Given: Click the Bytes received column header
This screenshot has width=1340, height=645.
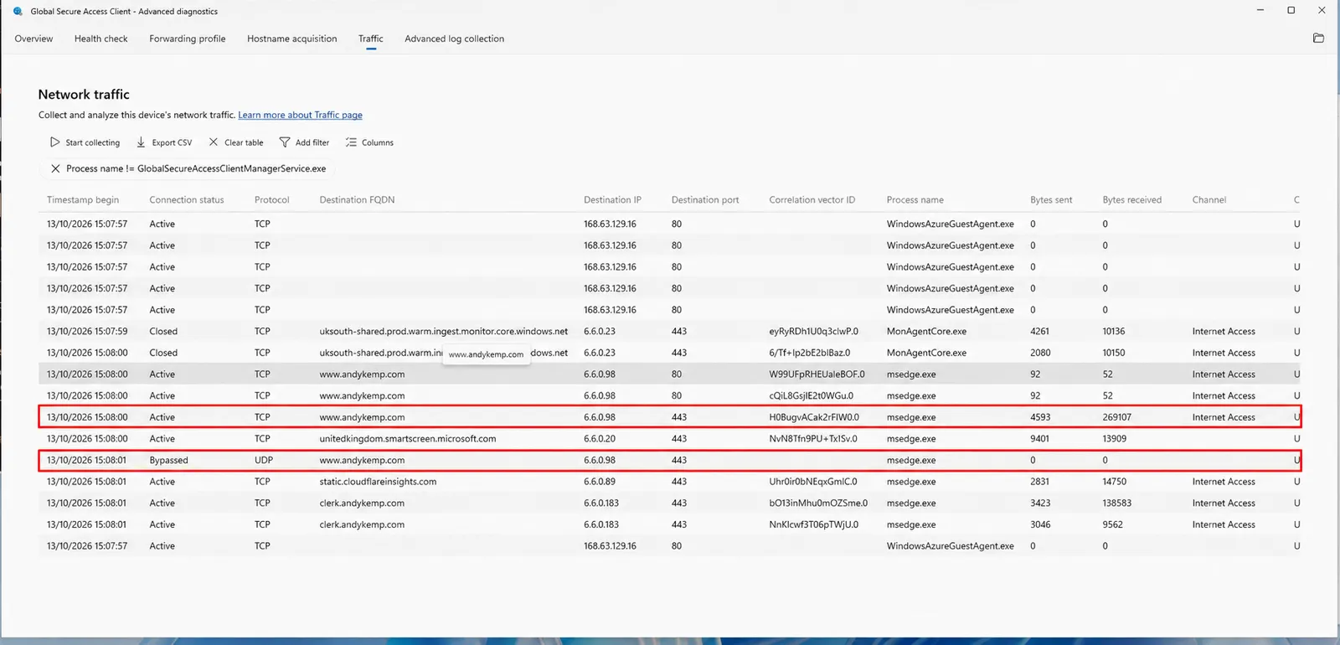Looking at the screenshot, I should click(1132, 200).
